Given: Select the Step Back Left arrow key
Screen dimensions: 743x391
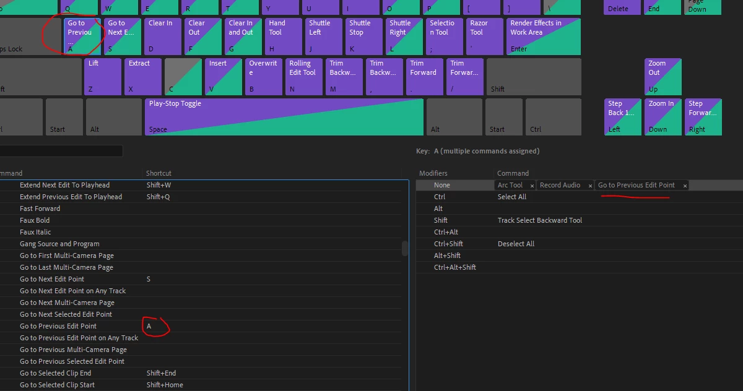Looking at the screenshot, I should 623,117.
